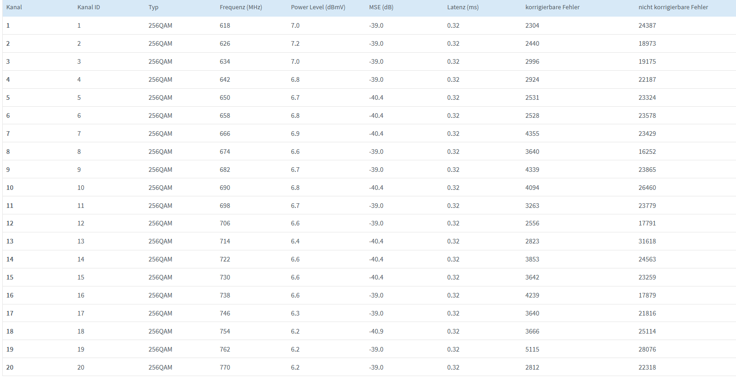Click the uncorrectable errors value 31618
The height and width of the screenshot is (383, 736).
pyautogui.click(x=647, y=241)
